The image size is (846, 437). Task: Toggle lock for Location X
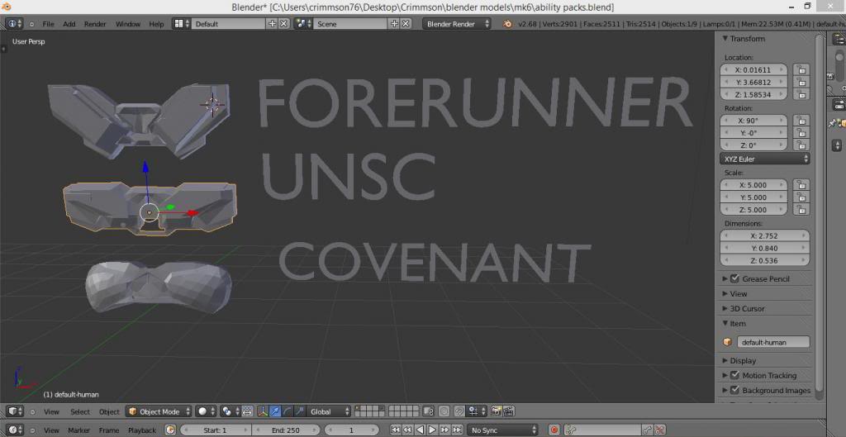coord(801,69)
